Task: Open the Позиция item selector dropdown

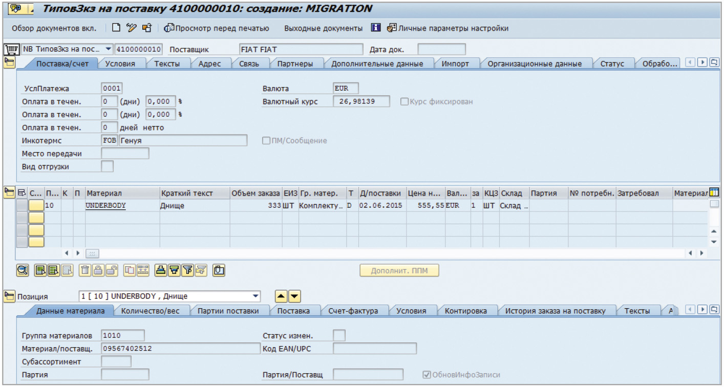Action: (x=255, y=296)
